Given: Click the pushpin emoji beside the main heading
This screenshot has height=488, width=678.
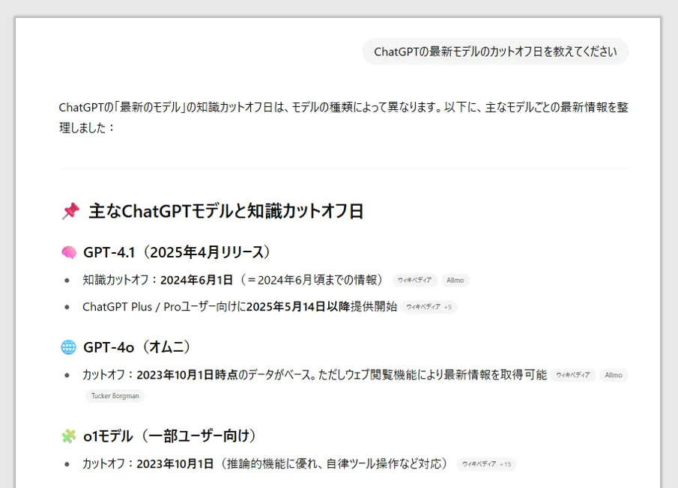Looking at the screenshot, I should [70, 211].
